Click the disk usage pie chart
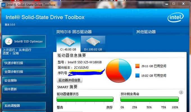The height and width of the screenshot is (112, 191). [x=119, y=71]
